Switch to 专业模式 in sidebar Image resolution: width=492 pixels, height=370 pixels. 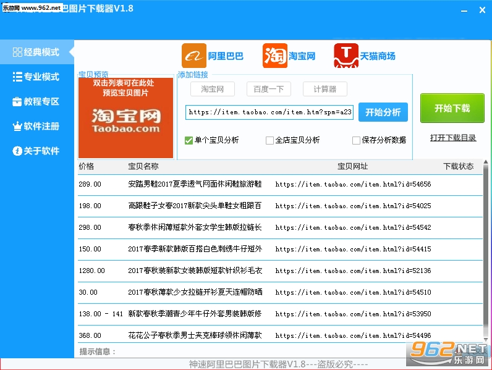(x=37, y=77)
